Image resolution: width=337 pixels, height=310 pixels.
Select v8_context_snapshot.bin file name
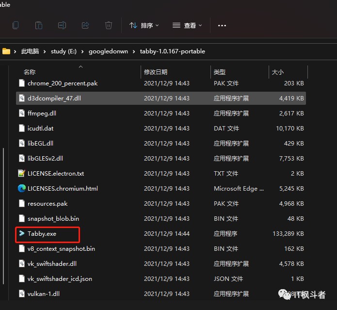(61, 249)
